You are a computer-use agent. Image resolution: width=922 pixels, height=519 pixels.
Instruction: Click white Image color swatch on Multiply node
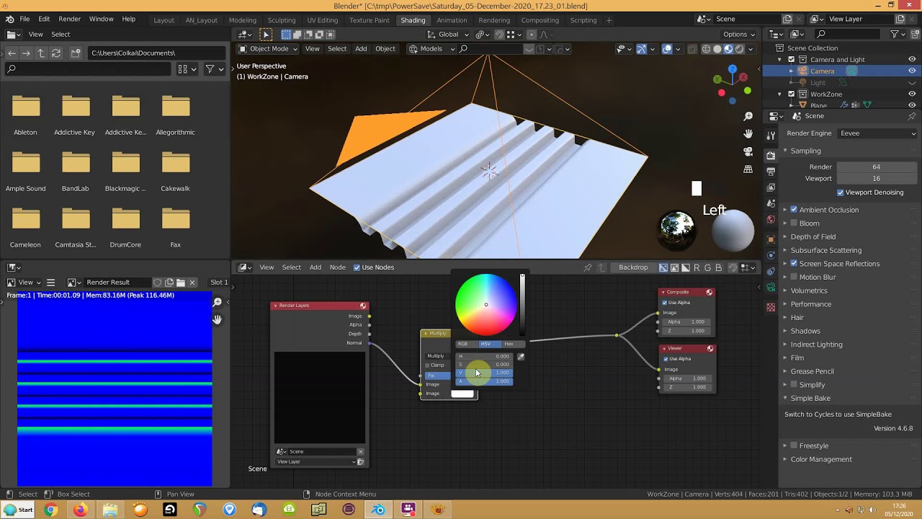462,394
